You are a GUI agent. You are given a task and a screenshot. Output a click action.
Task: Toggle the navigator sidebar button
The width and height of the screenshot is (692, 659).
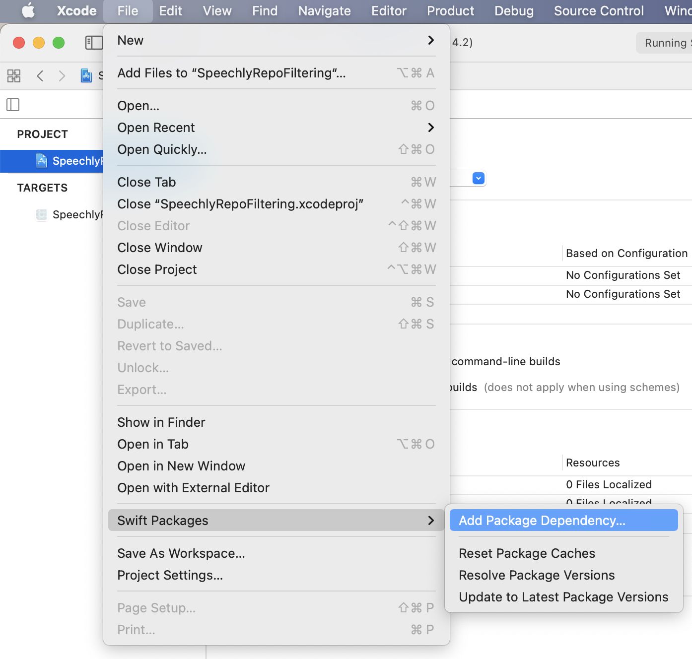coord(94,43)
